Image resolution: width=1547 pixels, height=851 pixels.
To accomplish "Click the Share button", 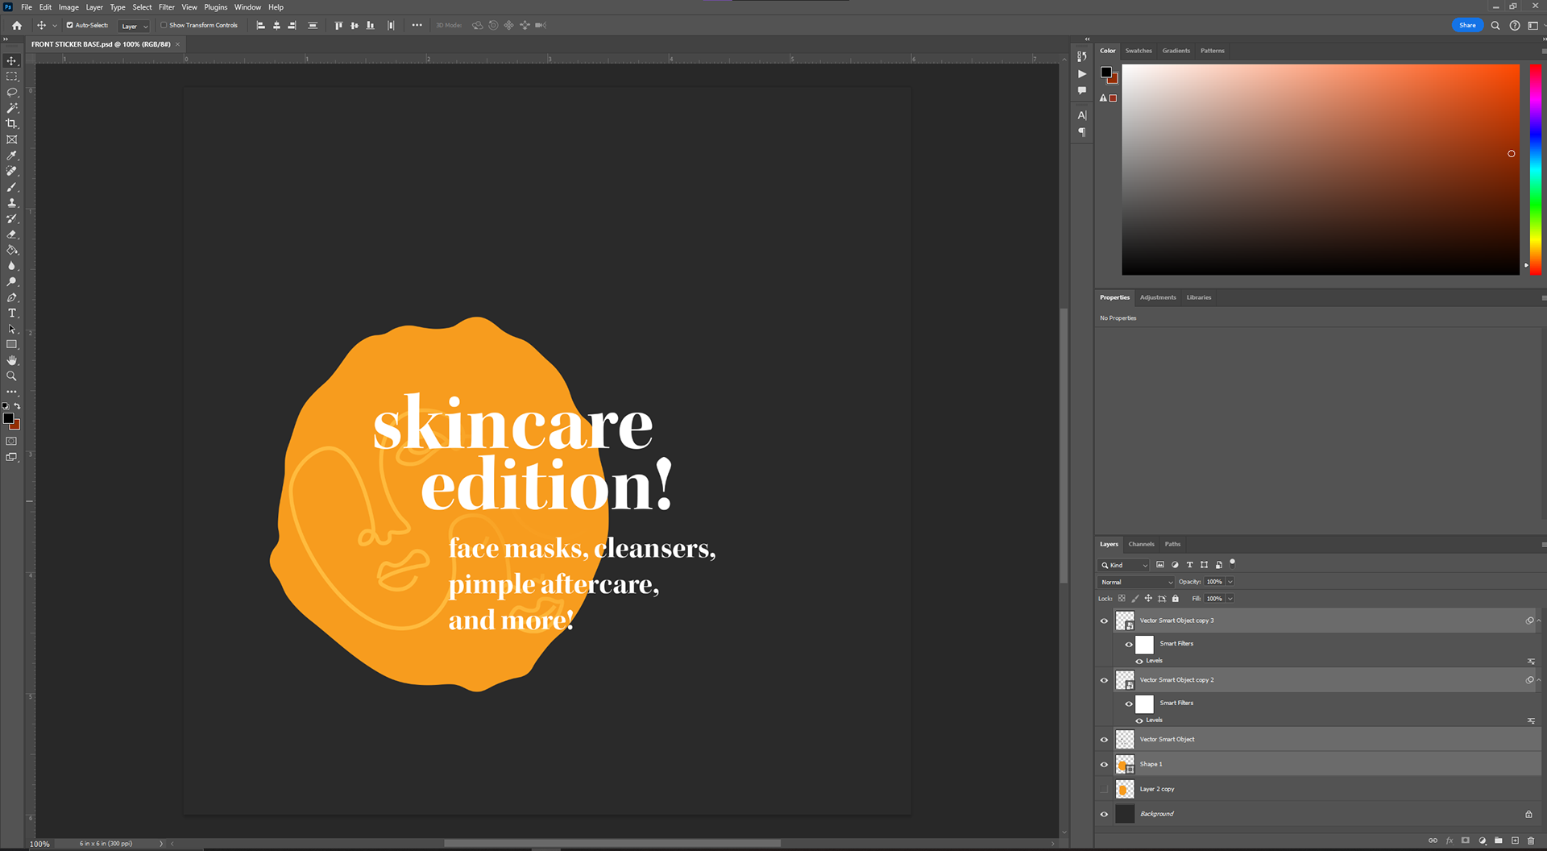I will pos(1467,25).
